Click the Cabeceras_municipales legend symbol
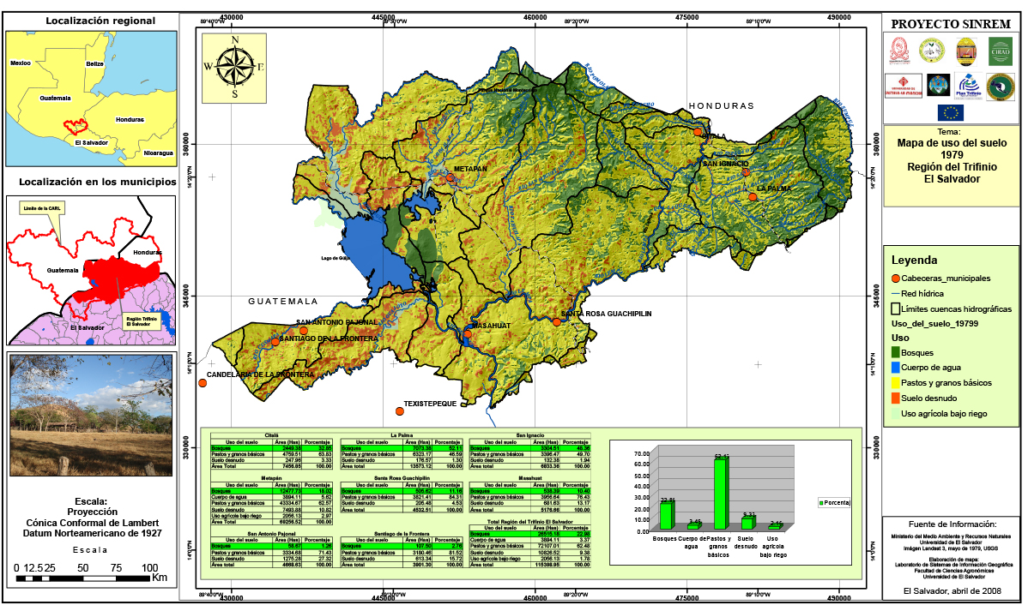1028x605 pixels. click(896, 279)
